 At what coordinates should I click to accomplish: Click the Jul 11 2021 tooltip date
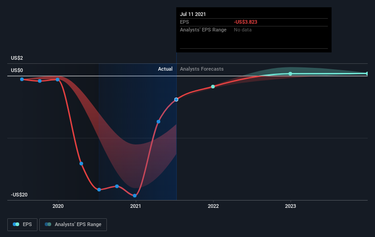tap(193, 14)
